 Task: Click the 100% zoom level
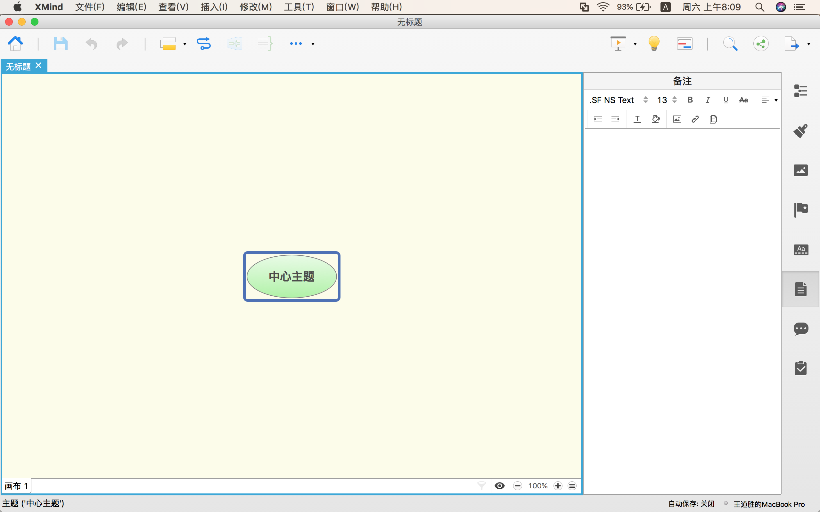[x=538, y=486]
